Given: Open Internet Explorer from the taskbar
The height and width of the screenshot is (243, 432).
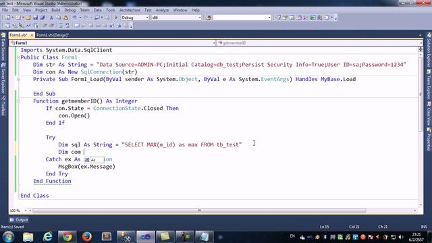Looking at the screenshot, I should point(47,237).
